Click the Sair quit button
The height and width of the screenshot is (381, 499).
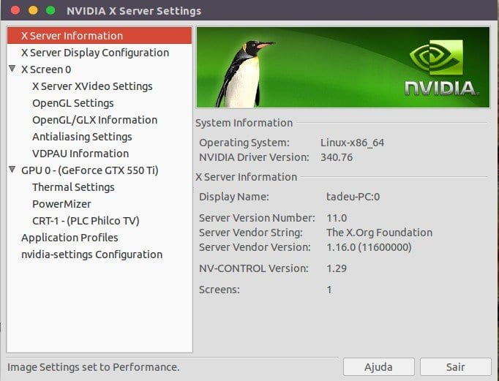pyautogui.click(x=455, y=366)
